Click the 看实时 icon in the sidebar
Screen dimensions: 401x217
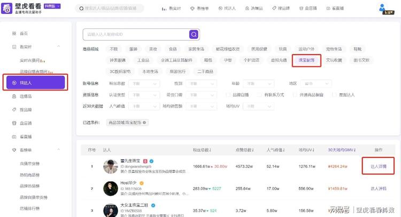pyautogui.click(x=14, y=47)
